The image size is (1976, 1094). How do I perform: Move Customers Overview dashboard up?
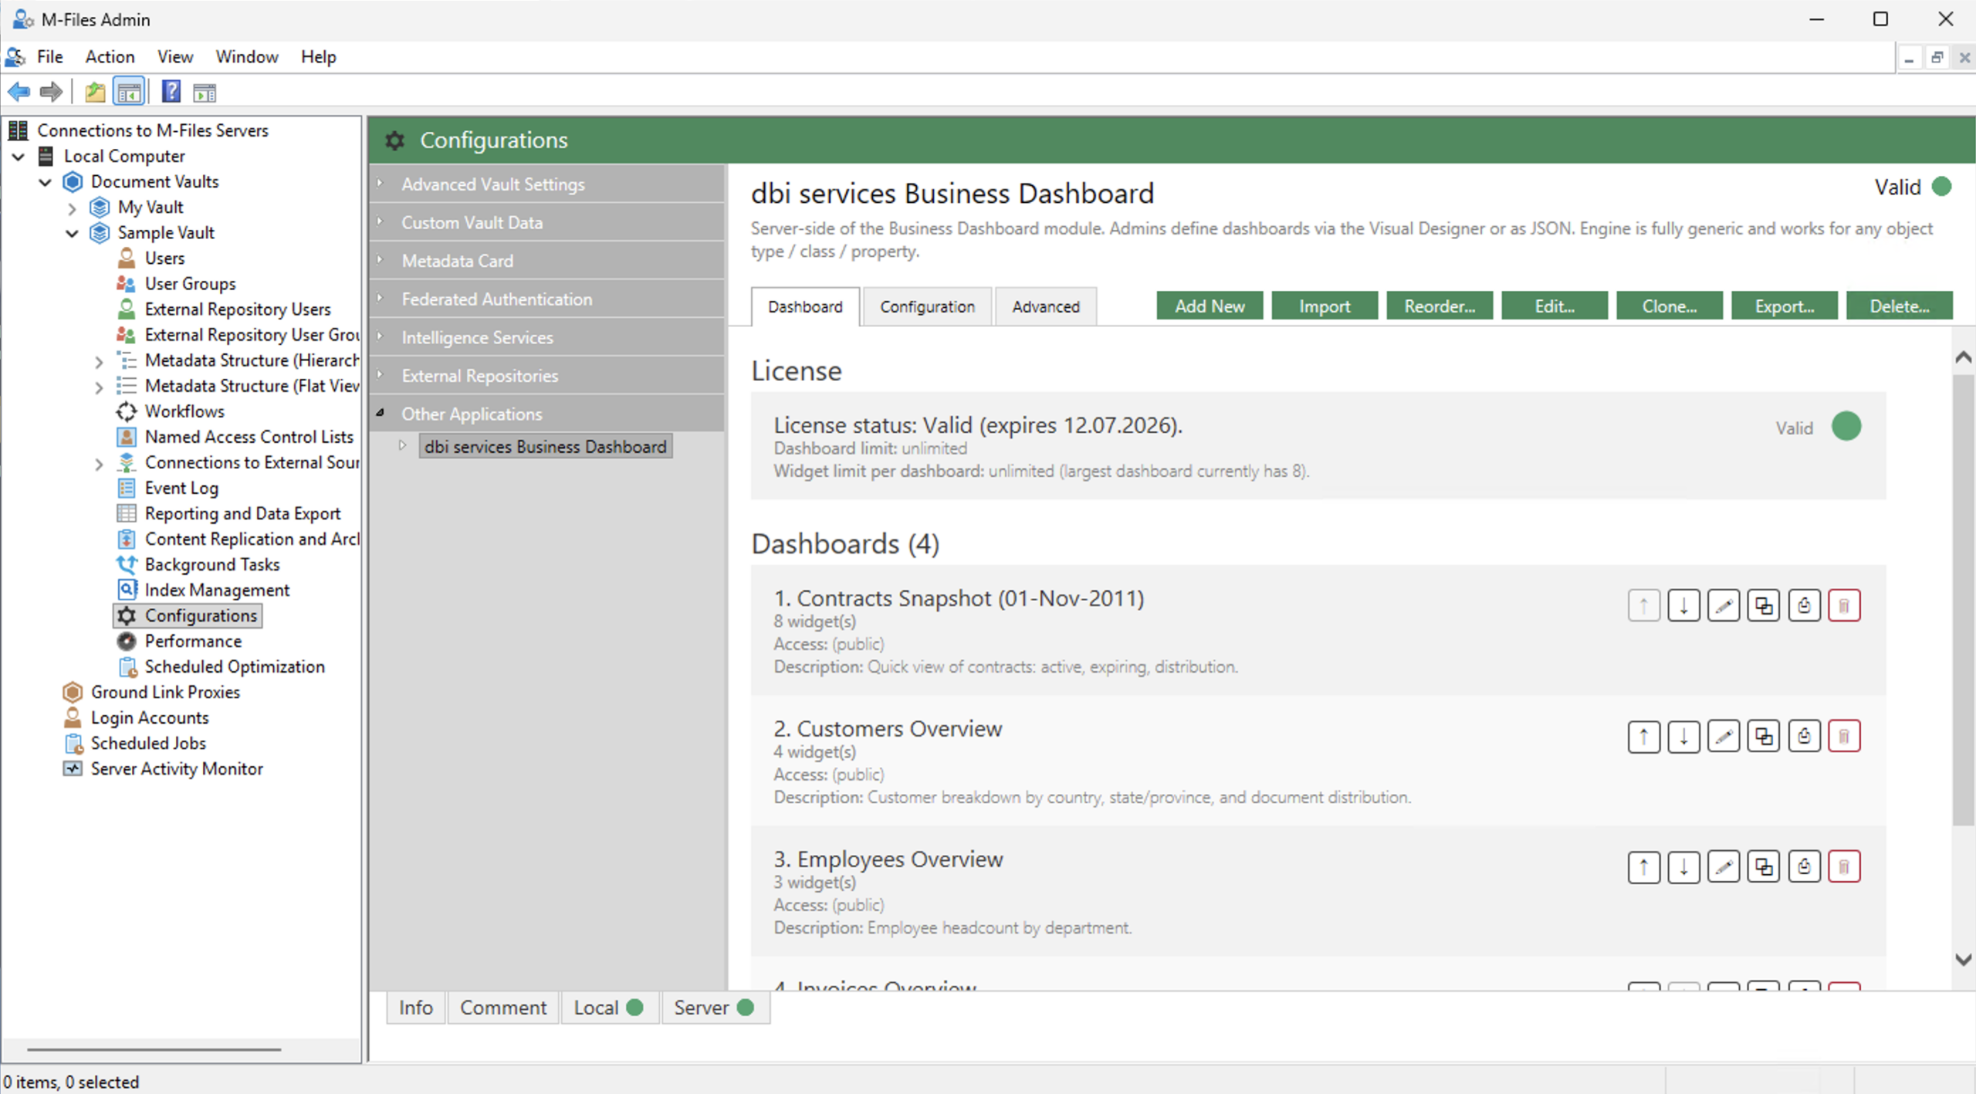pos(1644,736)
